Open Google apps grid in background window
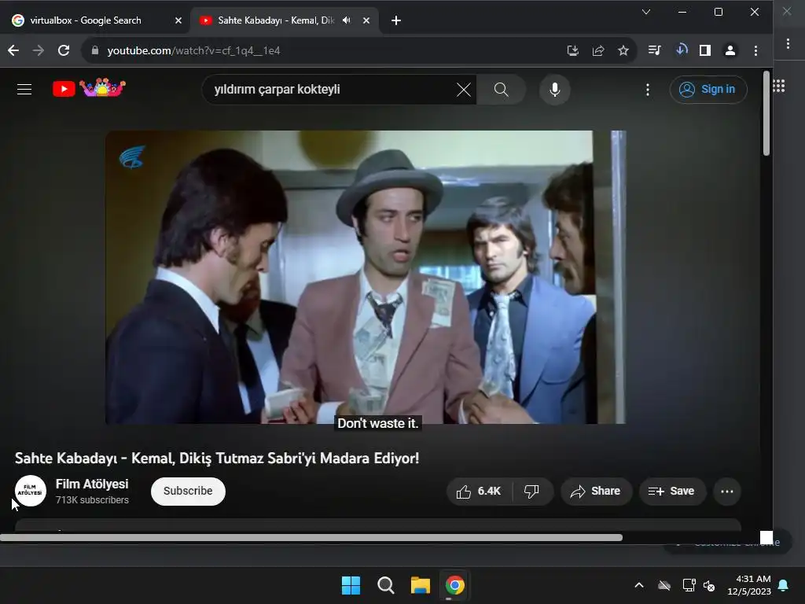Viewport: 805px width, 604px height. pos(779,86)
